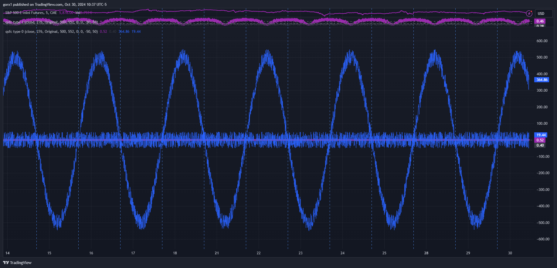Click the gray 0.40 price scale label
The height and width of the screenshot is (268, 557).
click(540, 145)
